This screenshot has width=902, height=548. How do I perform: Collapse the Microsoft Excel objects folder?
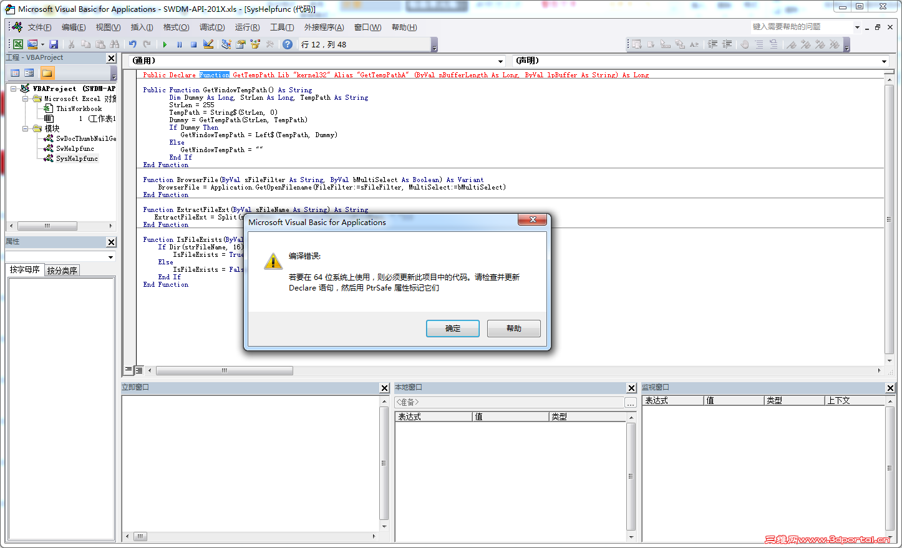click(x=26, y=99)
